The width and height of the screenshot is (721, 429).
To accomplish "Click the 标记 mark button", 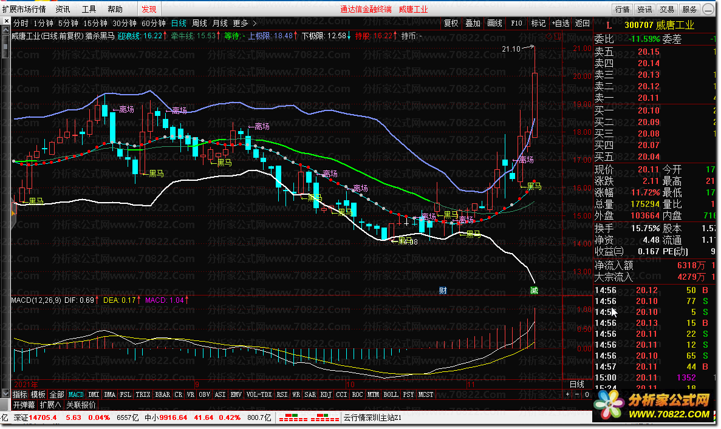I will (538, 23).
